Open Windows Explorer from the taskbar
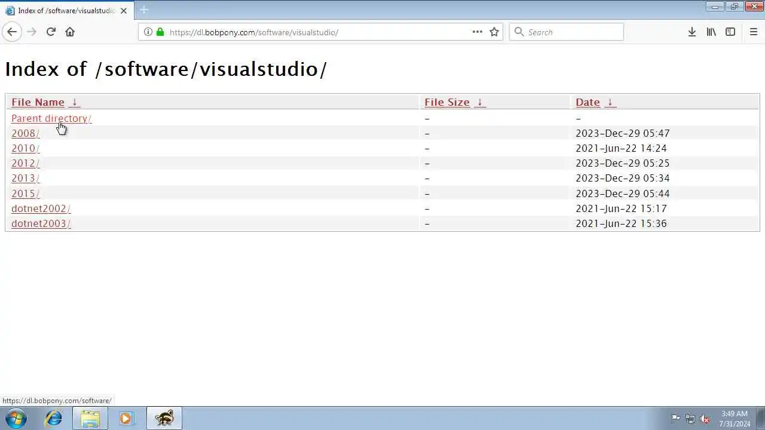This screenshot has width=765, height=430. (90, 418)
